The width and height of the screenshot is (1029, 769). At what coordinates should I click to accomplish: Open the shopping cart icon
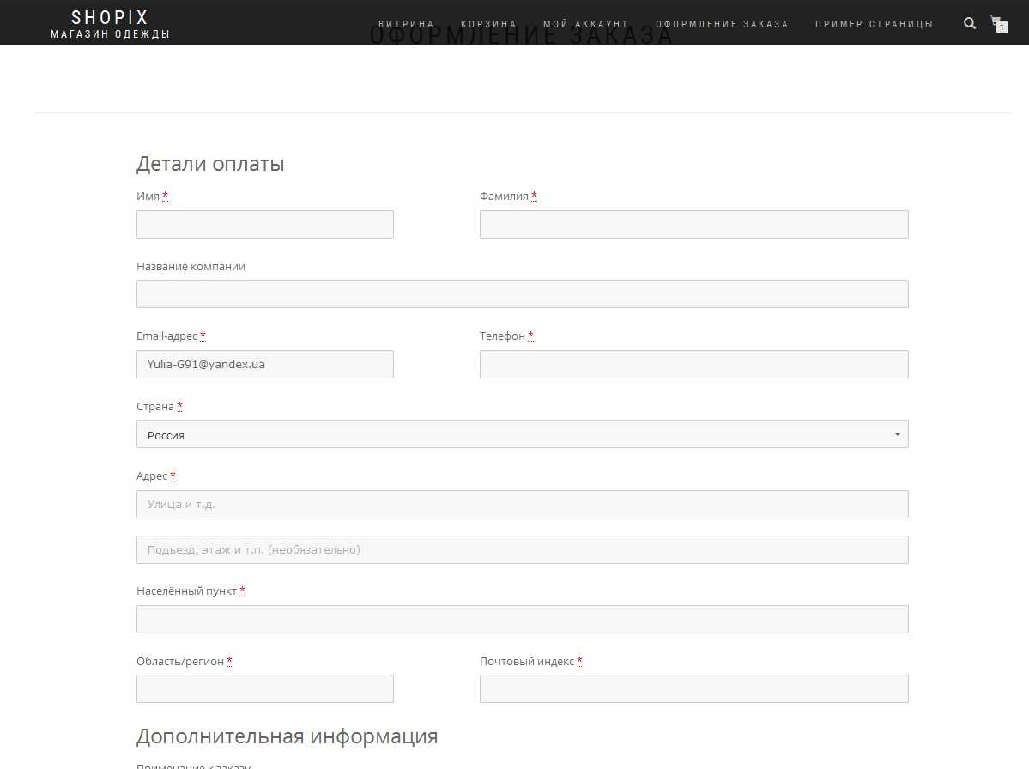point(996,23)
